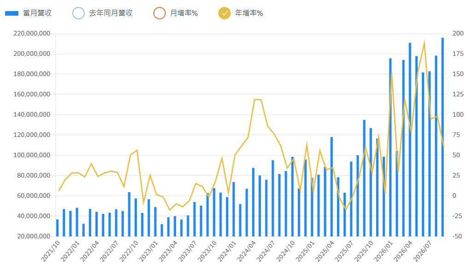The height and width of the screenshot is (267, 467).
Task: Click the 2021/10 x-axis label
Action: tap(50, 251)
